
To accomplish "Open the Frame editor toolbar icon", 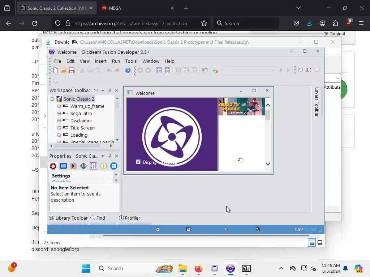I will click(167, 70).
